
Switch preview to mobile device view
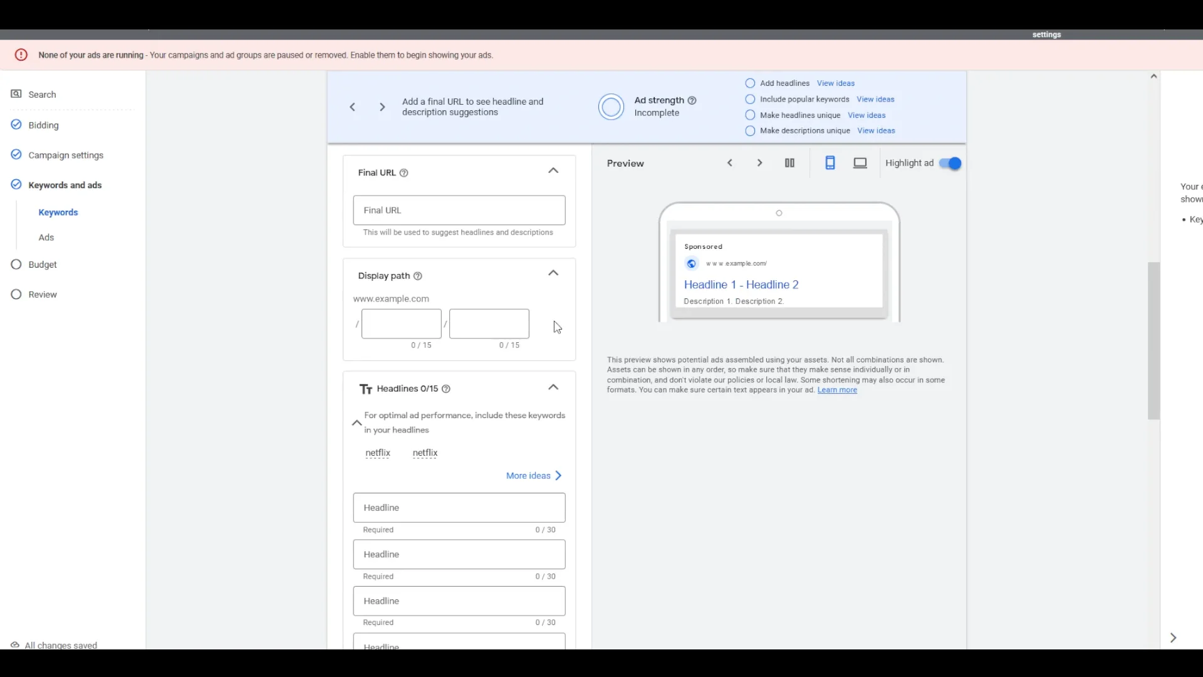830,163
